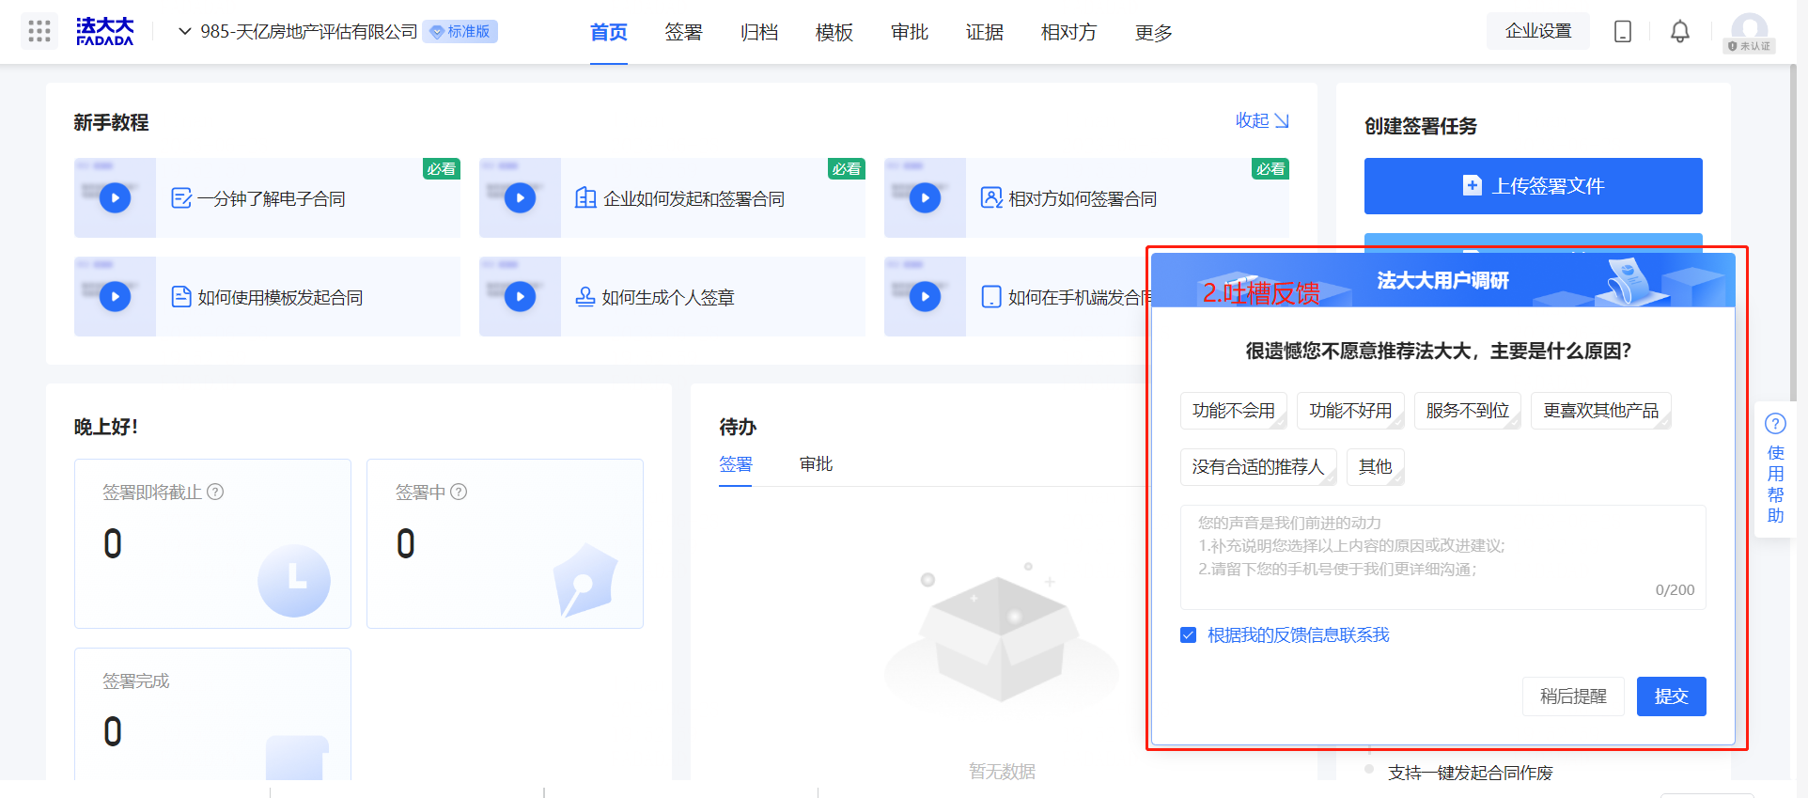
Task: Play the 如何在手机端发合同 video
Action: click(926, 296)
